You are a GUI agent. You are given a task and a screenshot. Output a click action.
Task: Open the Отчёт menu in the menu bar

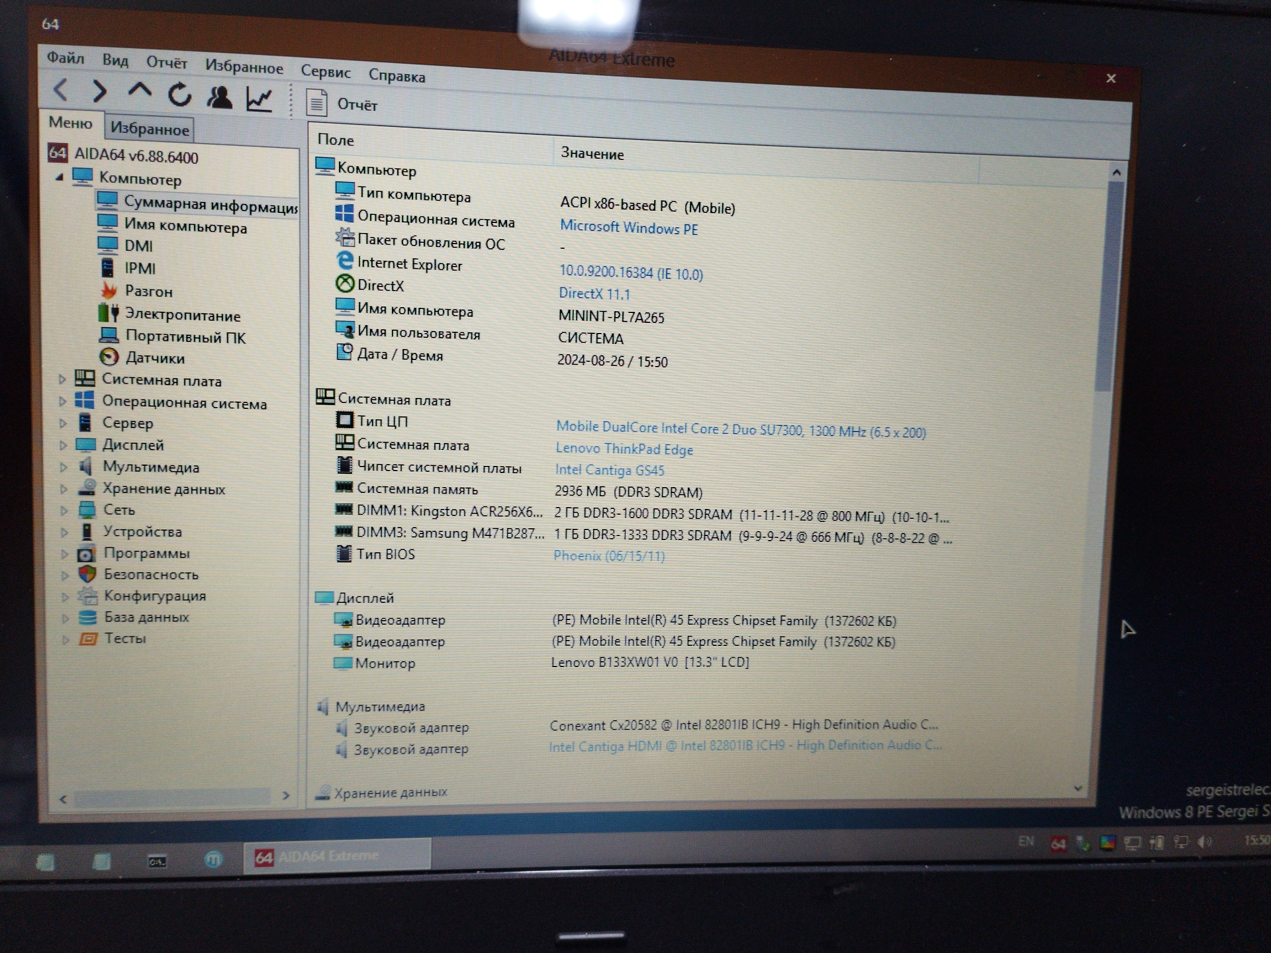point(167,63)
